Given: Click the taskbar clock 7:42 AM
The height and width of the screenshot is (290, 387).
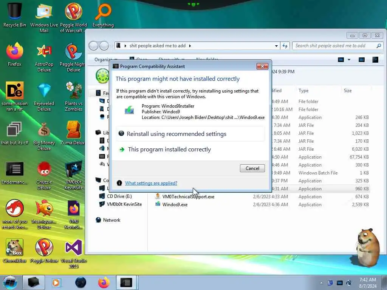Looking at the screenshot, I should coord(368,283).
